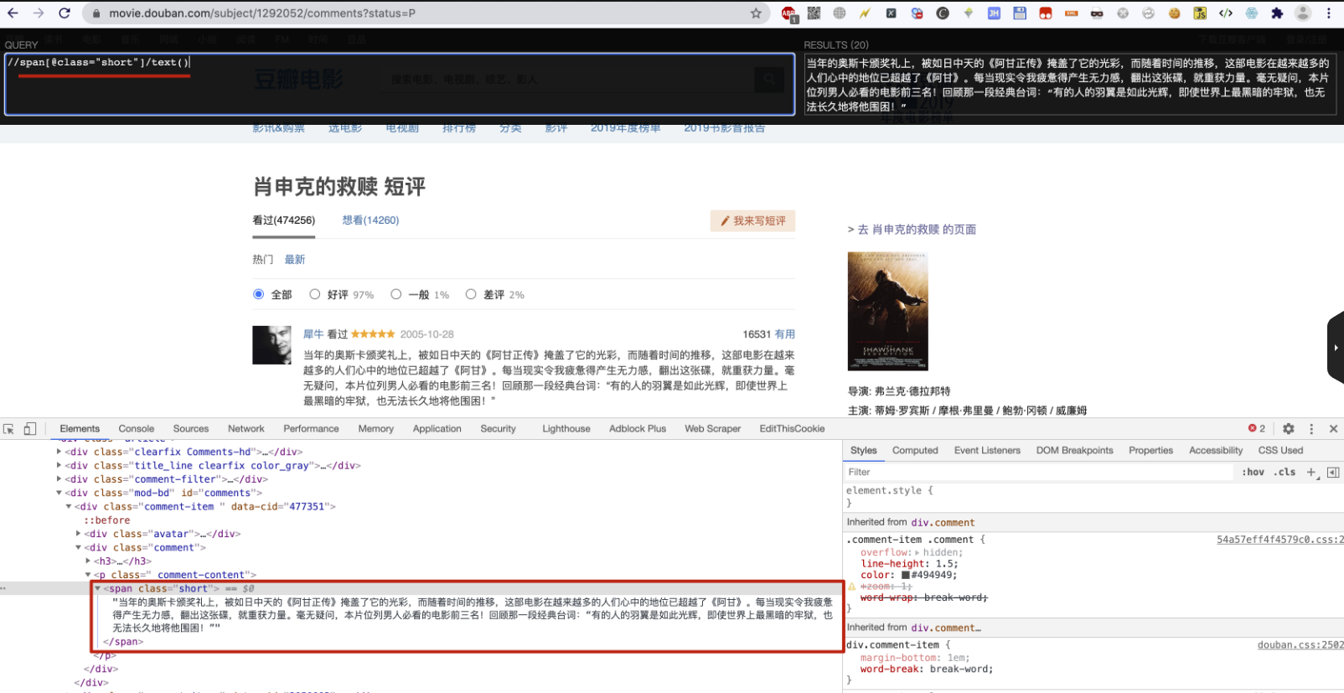
Task: Open the Adblock Plus extension icon
Action: (x=788, y=13)
